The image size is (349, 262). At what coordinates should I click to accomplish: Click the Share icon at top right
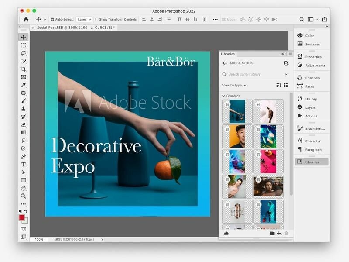pyautogui.click(x=324, y=19)
